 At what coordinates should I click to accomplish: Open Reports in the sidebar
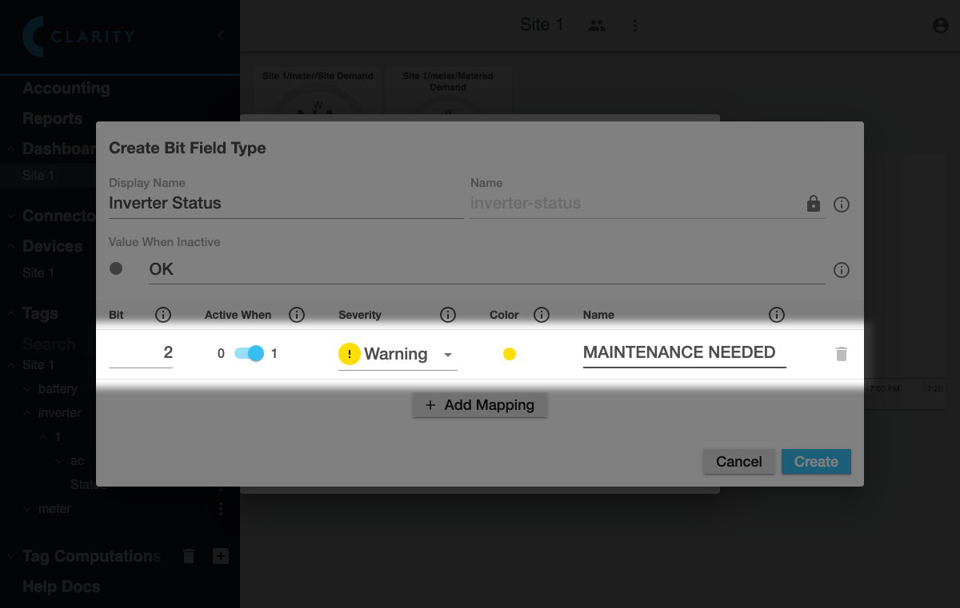(53, 118)
